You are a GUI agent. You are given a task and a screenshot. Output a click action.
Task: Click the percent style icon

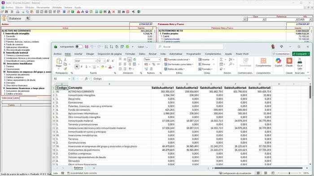[153, 64]
